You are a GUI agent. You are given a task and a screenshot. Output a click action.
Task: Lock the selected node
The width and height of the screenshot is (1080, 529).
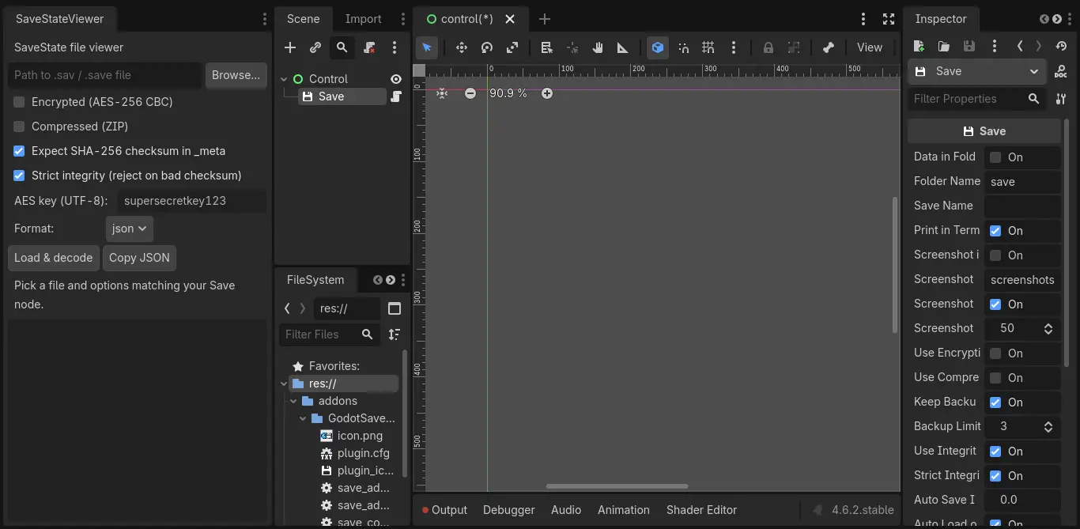pos(768,47)
